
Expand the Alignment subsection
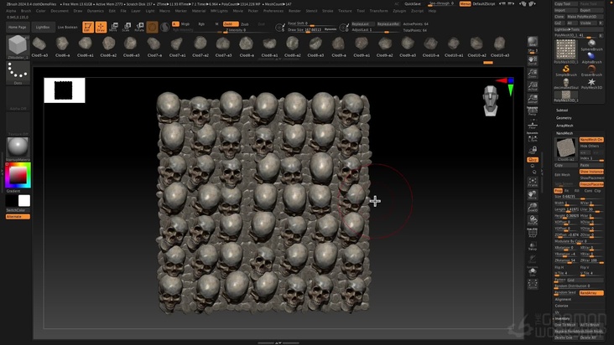[x=563, y=299]
